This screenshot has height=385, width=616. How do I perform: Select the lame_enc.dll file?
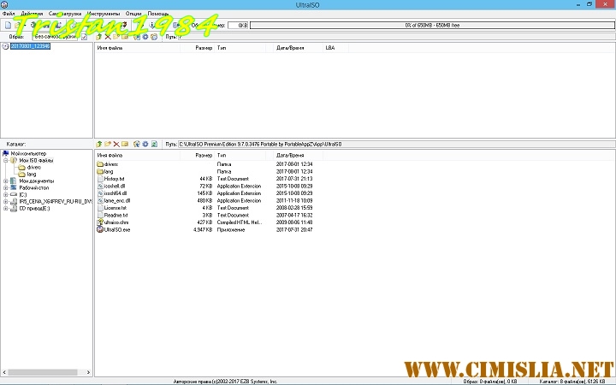(x=117, y=201)
